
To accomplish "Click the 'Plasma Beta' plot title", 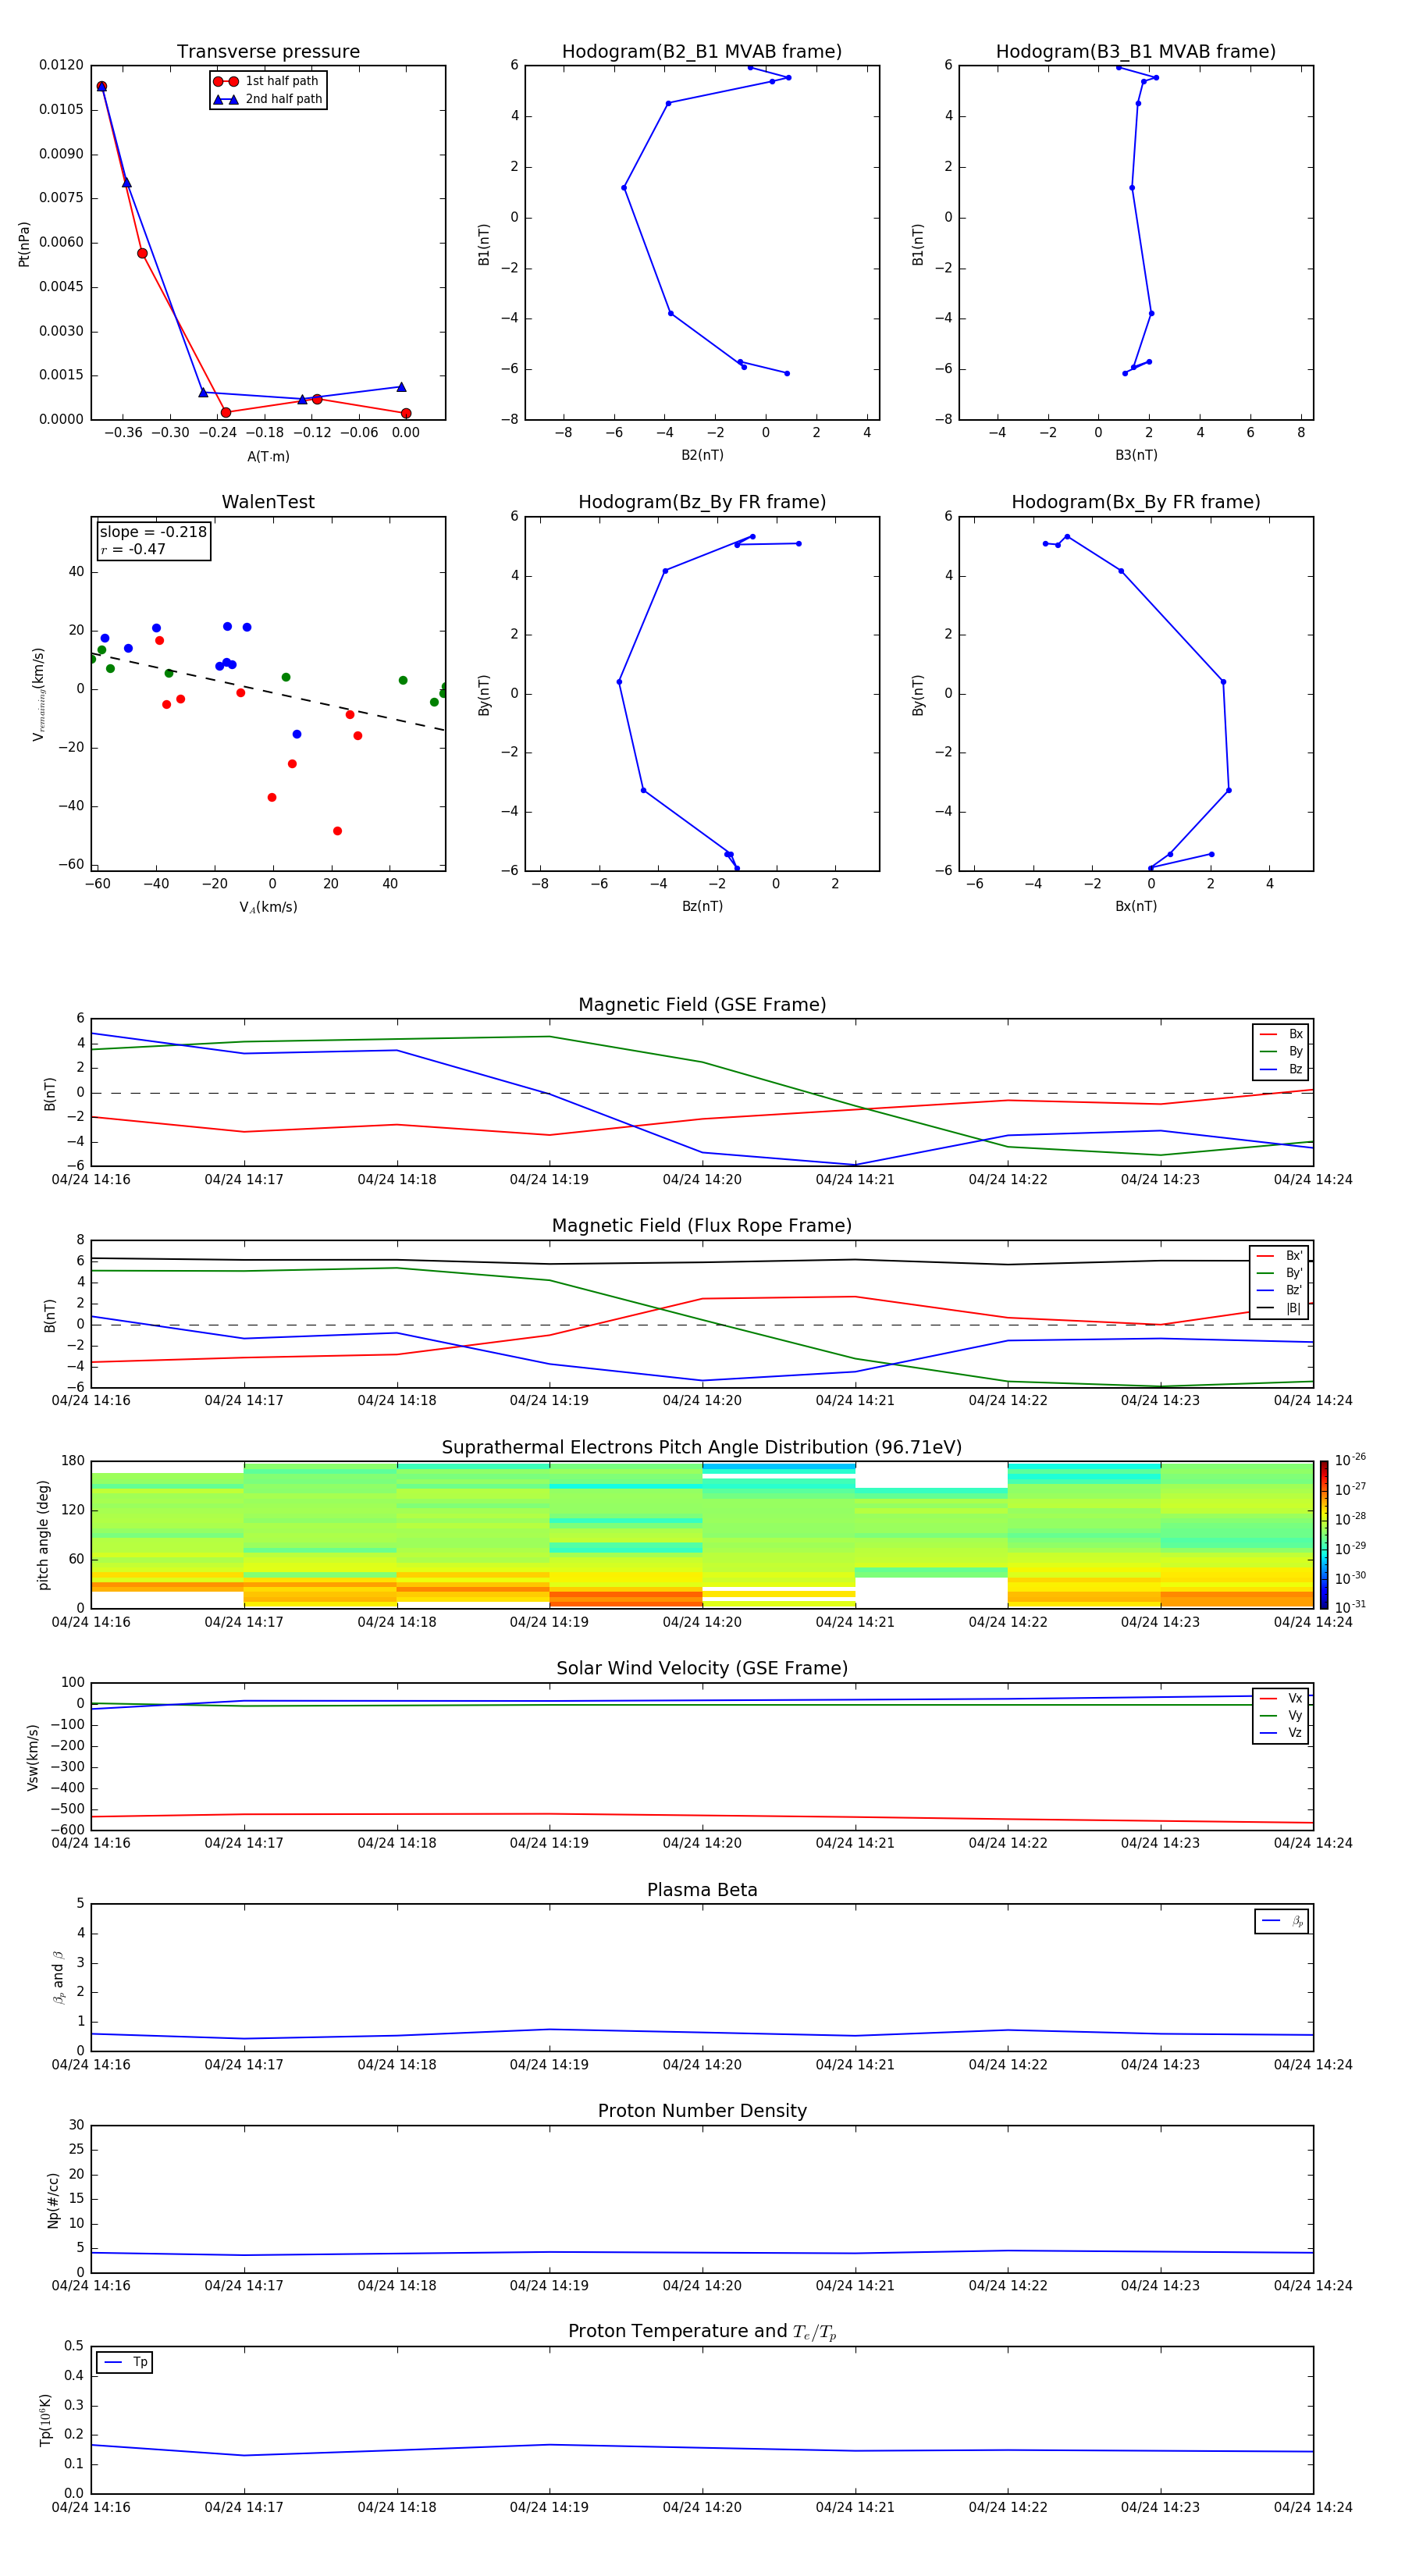I will point(702,1890).
